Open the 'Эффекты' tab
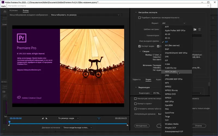The image size is (218, 136). tap(136, 80)
